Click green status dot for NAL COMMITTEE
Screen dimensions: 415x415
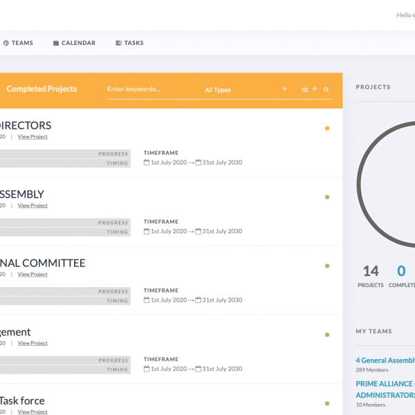coord(327,266)
